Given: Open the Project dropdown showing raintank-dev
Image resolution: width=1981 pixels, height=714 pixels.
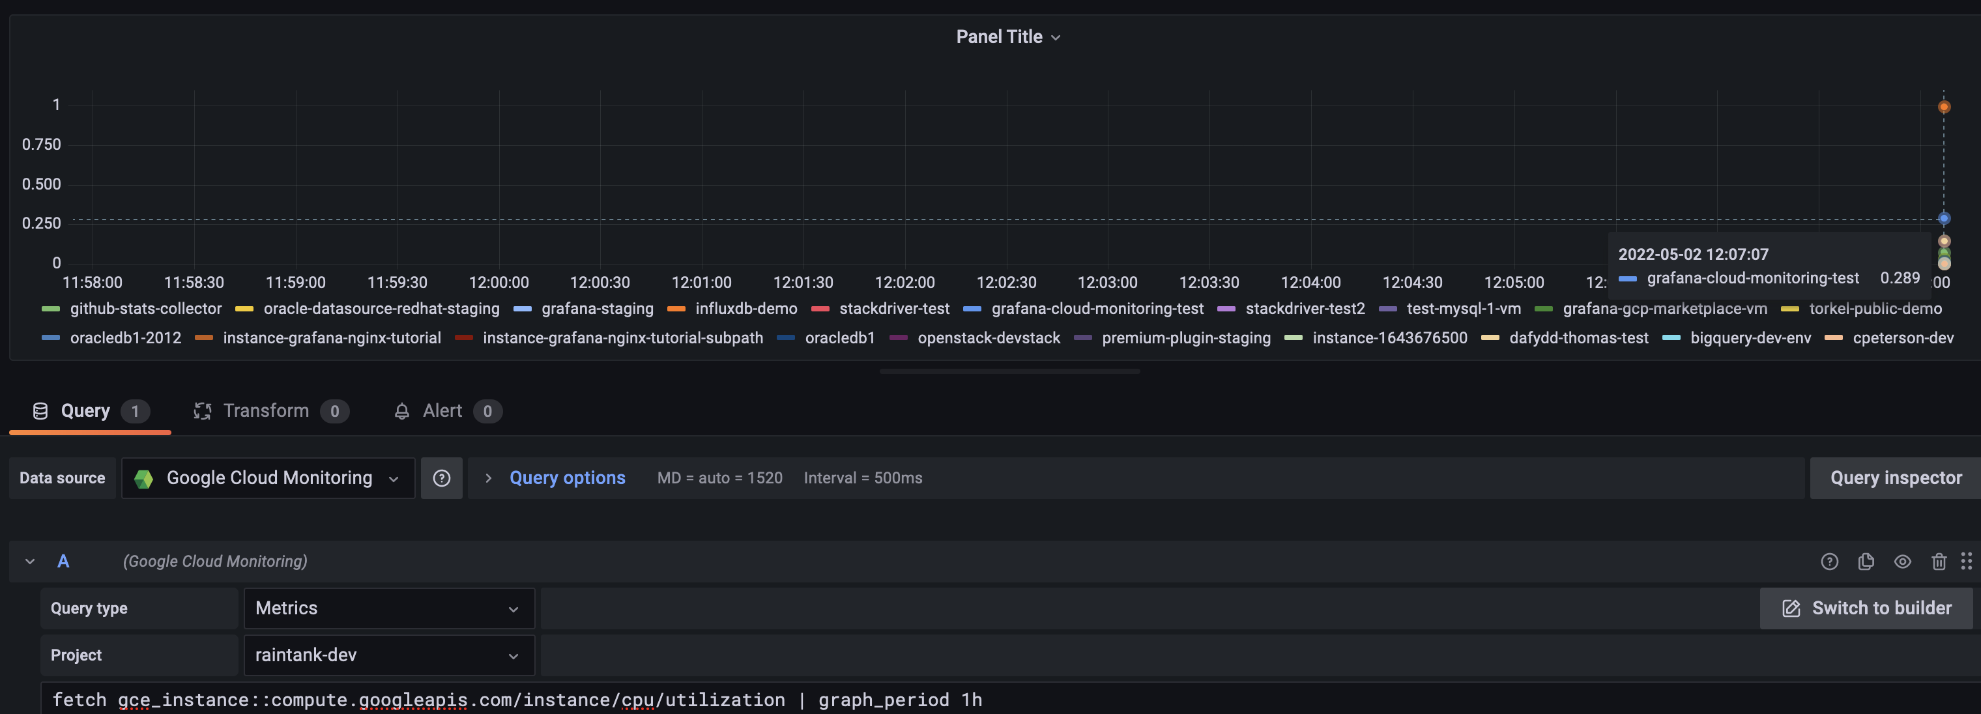Looking at the screenshot, I should [x=388, y=655].
